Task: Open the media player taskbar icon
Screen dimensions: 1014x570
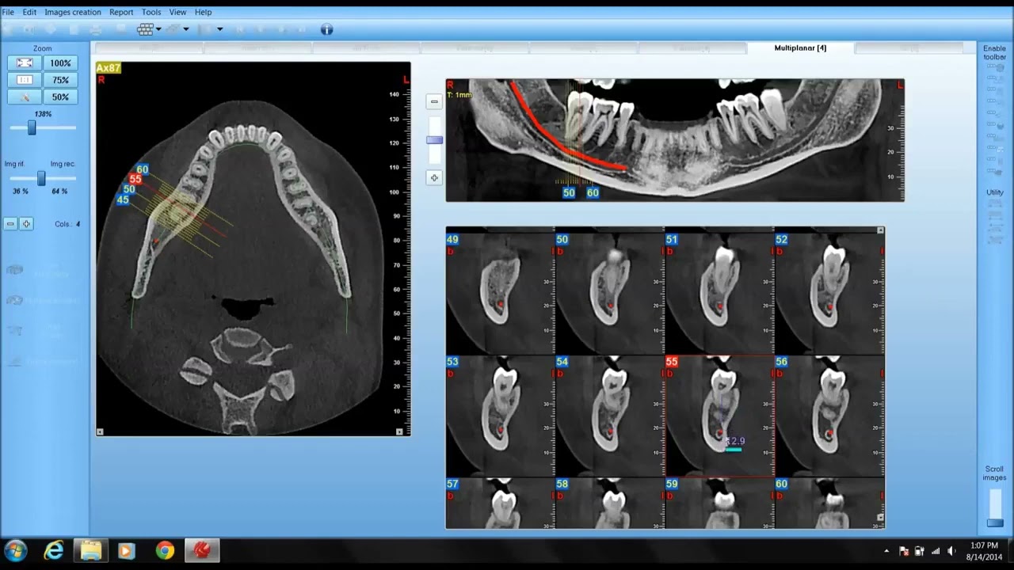Action: coord(127,550)
